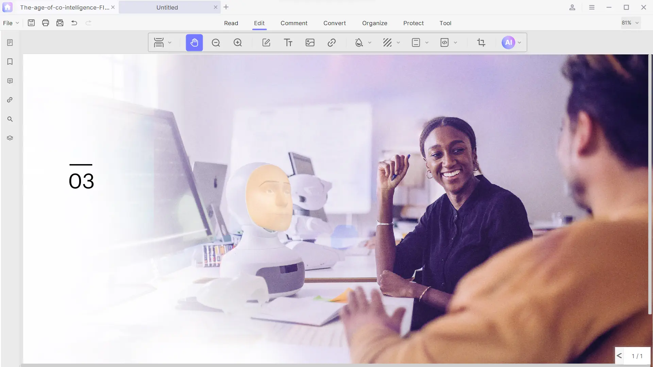Image resolution: width=653 pixels, height=367 pixels.
Task: Open the search sidebar panel
Action: pyautogui.click(x=10, y=119)
